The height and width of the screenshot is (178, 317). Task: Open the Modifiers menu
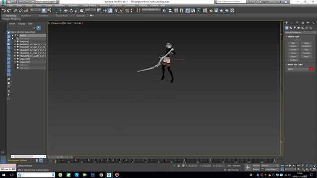click(60, 6)
